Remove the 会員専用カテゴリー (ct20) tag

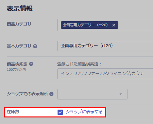(x=114, y=25)
